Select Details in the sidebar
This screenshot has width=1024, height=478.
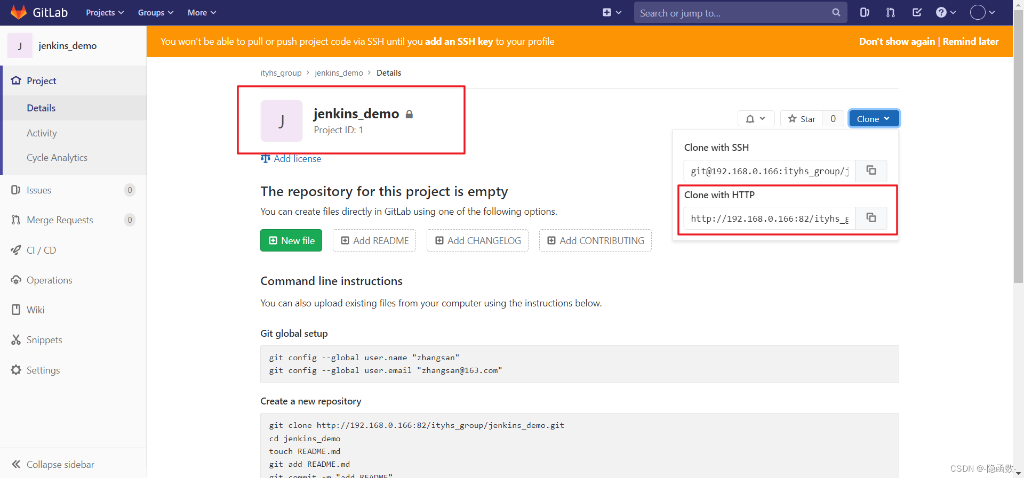click(74, 108)
